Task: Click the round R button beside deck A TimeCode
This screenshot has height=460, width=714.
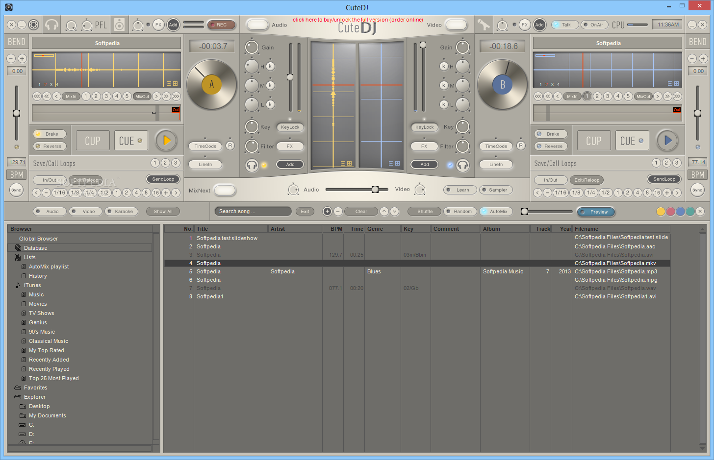Action: (230, 145)
